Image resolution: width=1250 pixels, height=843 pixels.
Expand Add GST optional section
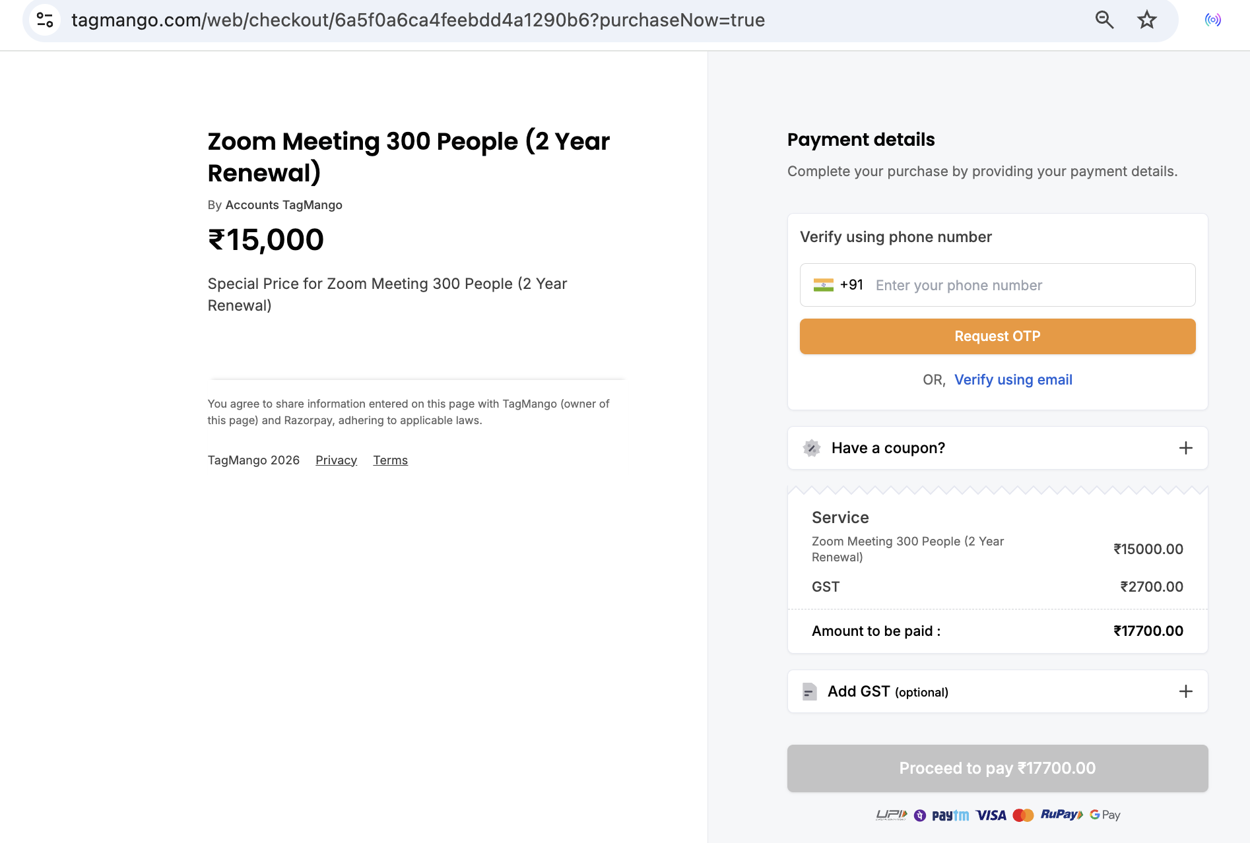click(998, 692)
